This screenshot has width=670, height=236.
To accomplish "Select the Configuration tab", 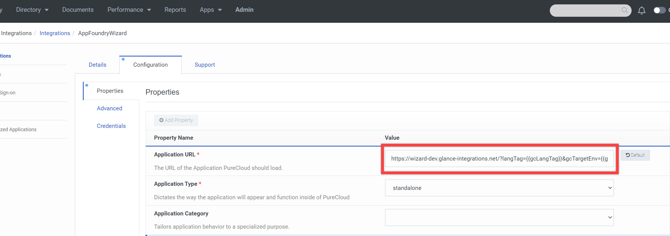I will tap(150, 65).
